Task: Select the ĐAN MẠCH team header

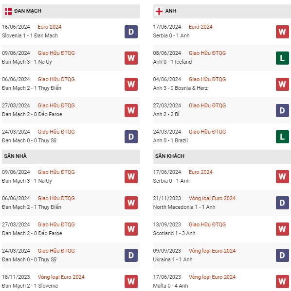Action: pos(71,11)
